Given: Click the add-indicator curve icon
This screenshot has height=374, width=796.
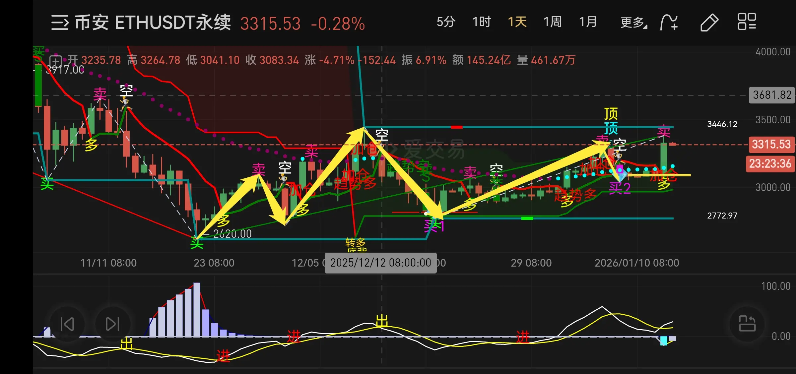Looking at the screenshot, I should (x=669, y=23).
